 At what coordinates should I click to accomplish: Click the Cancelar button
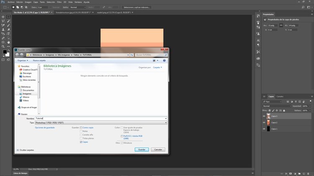pyautogui.click(x=158, y=150)
